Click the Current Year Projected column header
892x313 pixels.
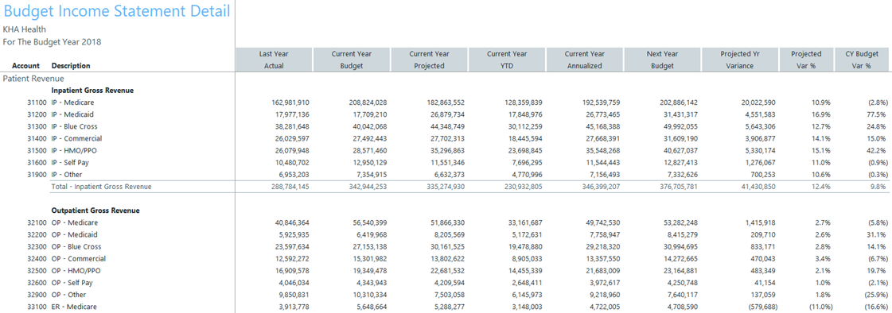click(429, 60)
